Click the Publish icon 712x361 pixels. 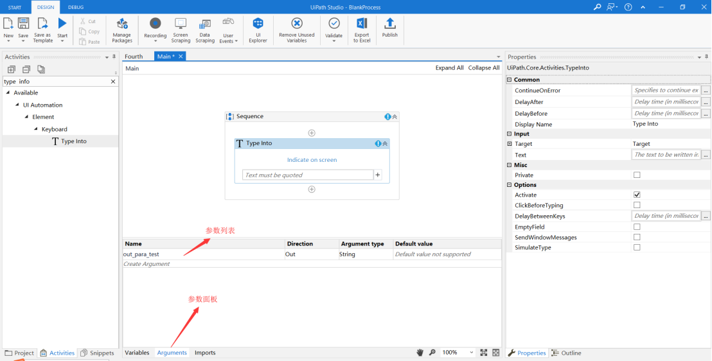tap(389, 24)
